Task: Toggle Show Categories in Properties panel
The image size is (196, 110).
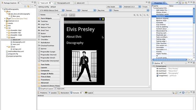Action: pyautogui.click(x=180, y=3)
